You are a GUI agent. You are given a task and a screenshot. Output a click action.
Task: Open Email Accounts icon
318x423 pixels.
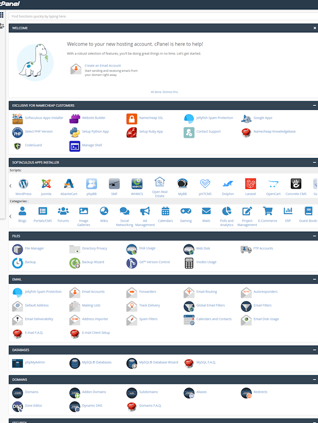coord(75,293)
